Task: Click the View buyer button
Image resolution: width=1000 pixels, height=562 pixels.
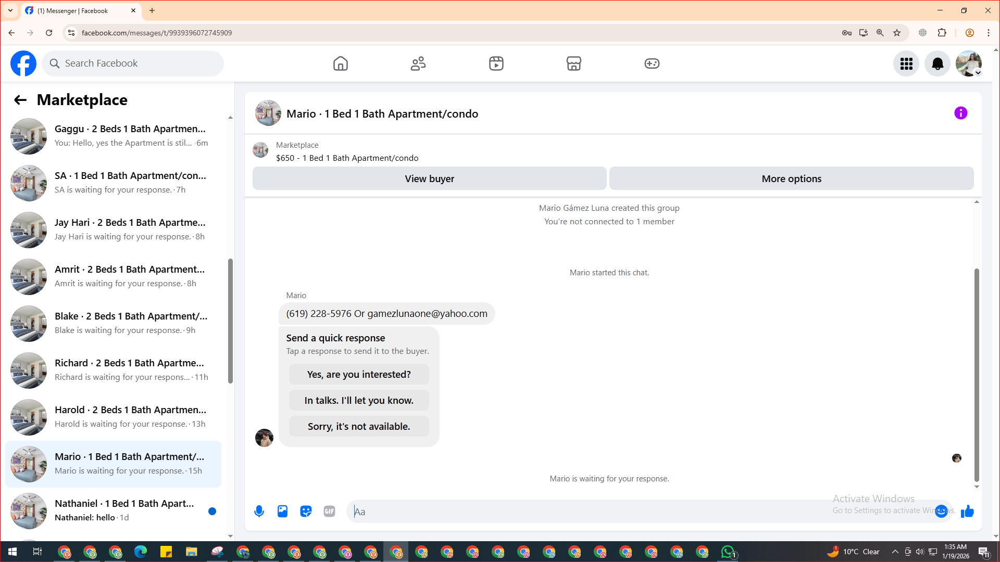Action: (430, 178)
